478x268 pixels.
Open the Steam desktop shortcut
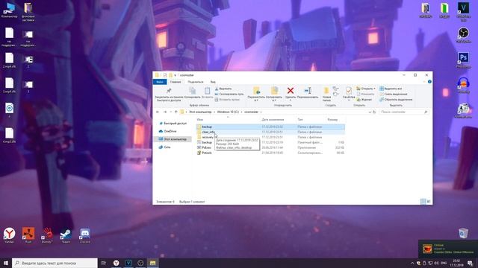pos(66,235)
